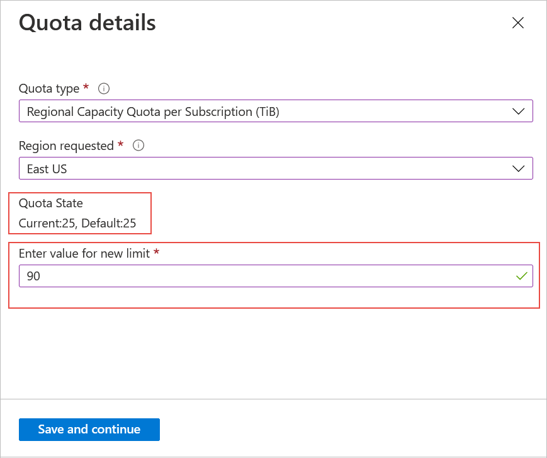Click the green validation checkmark icon

[x=521, y=276]
